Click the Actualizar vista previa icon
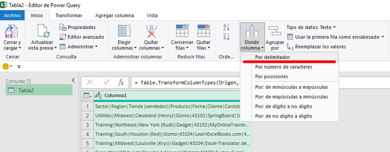Viewport: 390px width, 152px height. pyautogui.click(x=44, y=31)
